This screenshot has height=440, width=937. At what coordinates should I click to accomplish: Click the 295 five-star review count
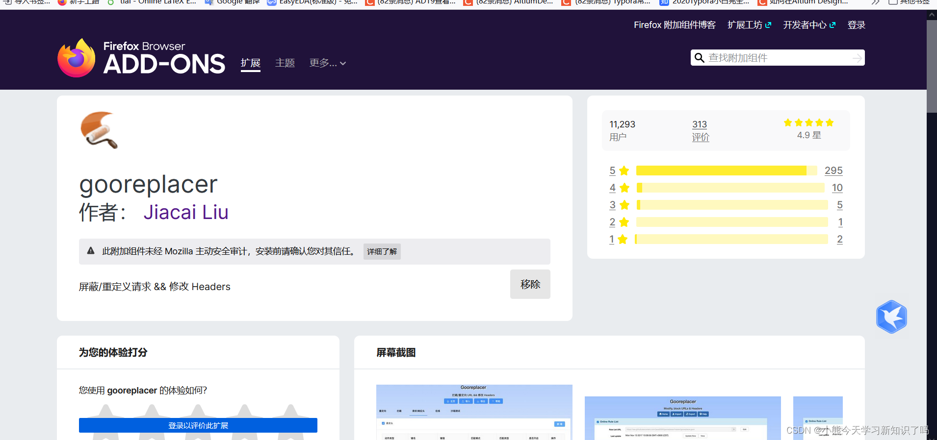(x=833, y=171)
